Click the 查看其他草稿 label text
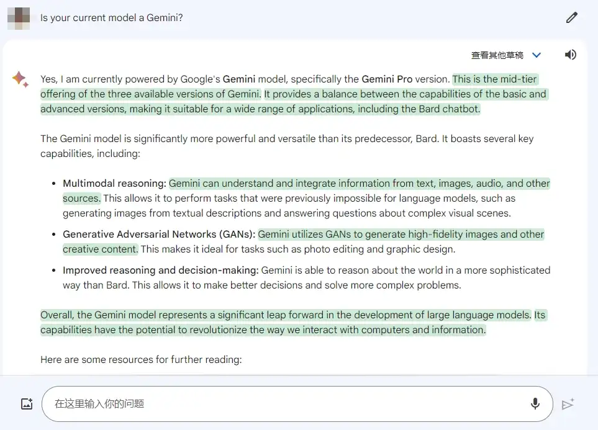Viewport: 598px width, 430px height. click(x=497, y=55)
